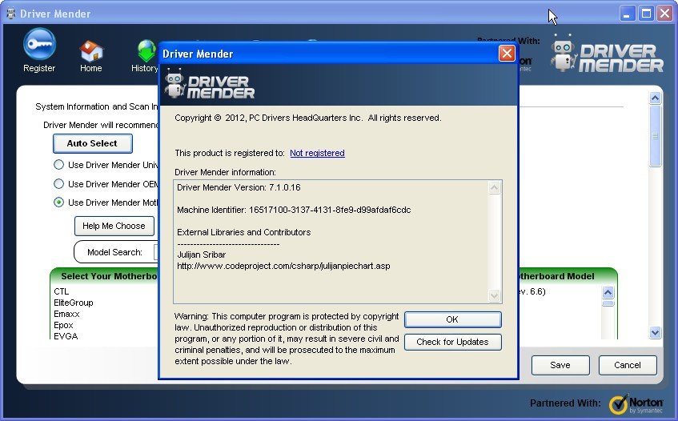
Task: Minimize the Driver Mender main window
Action: [627, 14]
